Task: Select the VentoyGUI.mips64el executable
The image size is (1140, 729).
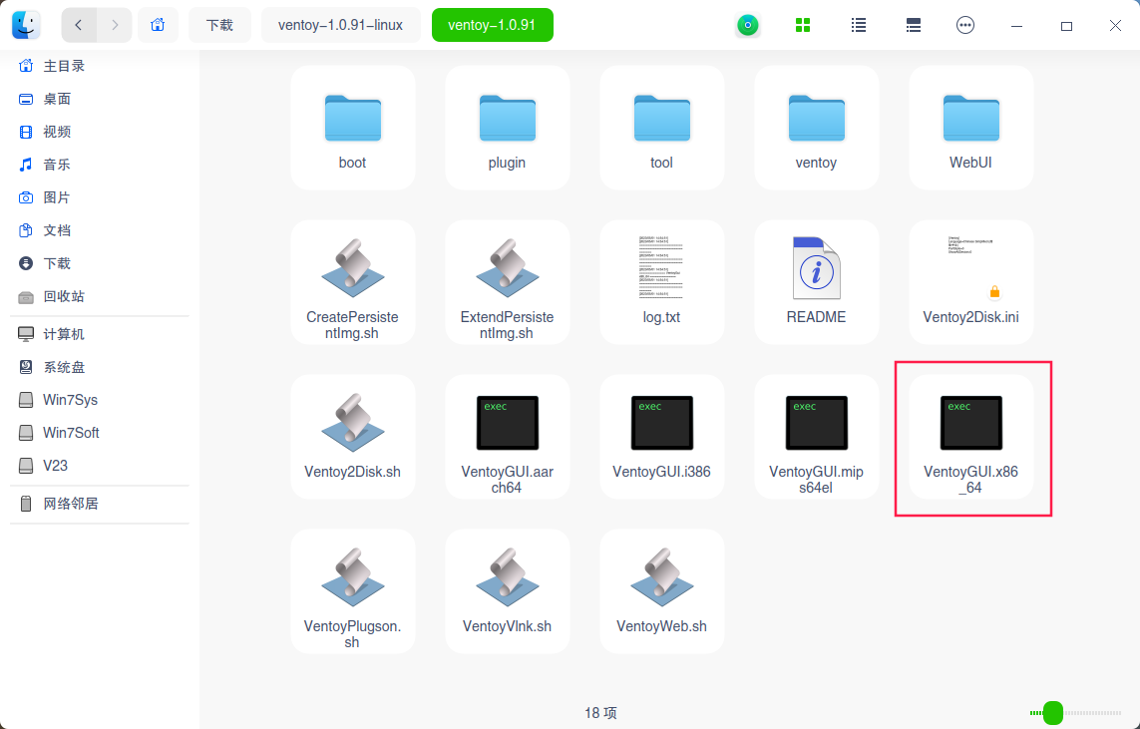Action: 817,437
